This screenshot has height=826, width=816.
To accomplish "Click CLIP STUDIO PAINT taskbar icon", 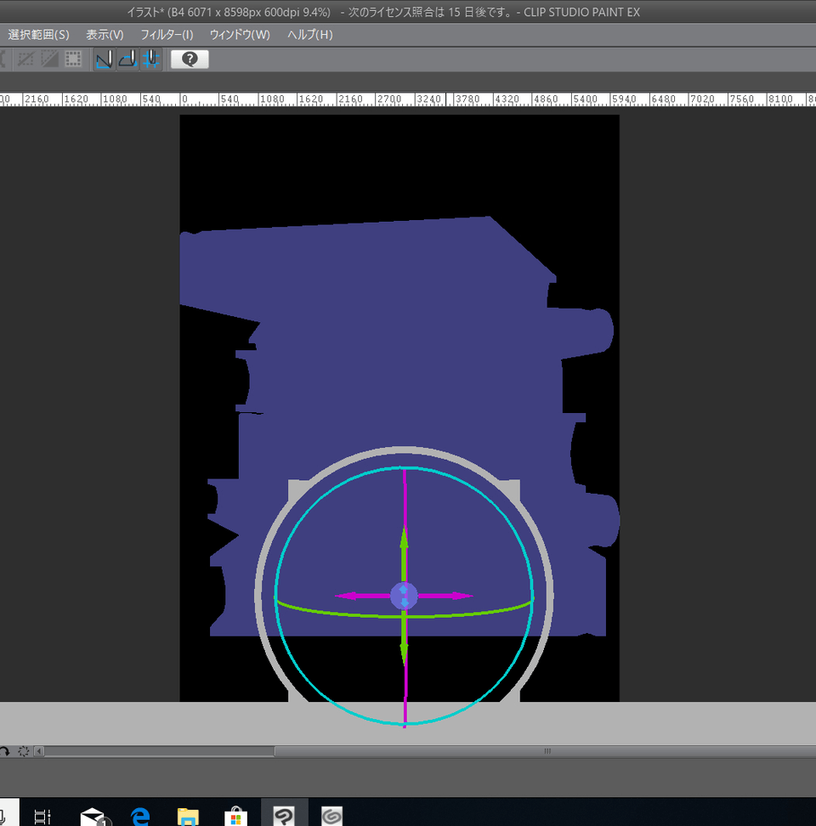I will (284, 816).
